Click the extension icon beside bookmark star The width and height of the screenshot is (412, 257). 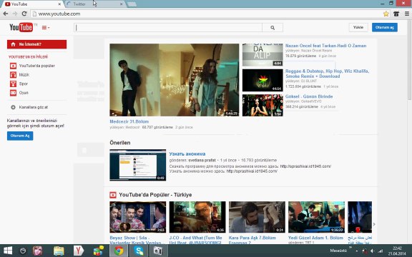[396, 14]
